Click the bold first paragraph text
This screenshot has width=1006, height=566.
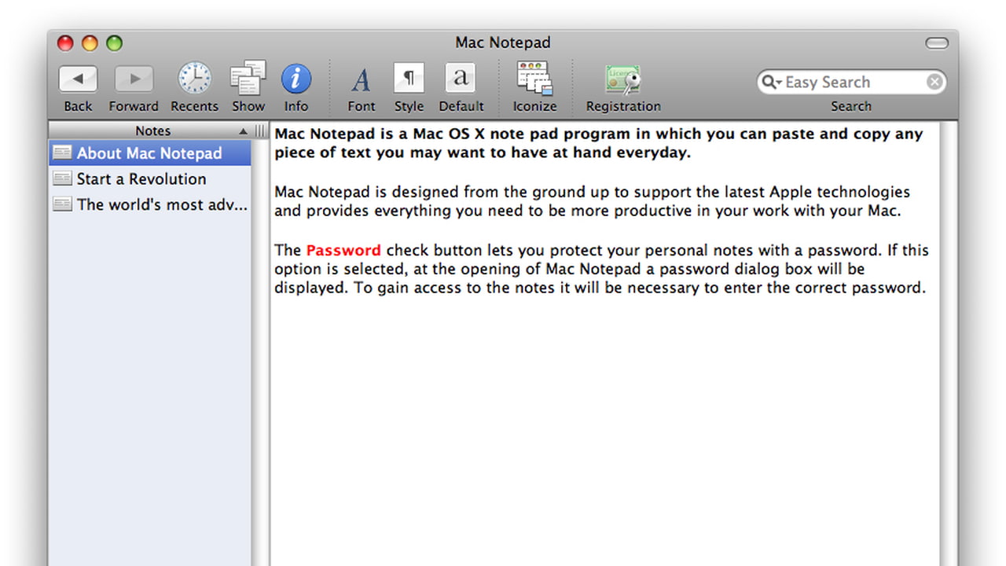(598, 143)
